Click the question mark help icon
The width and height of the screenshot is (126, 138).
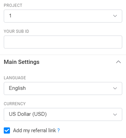(59, 130)
